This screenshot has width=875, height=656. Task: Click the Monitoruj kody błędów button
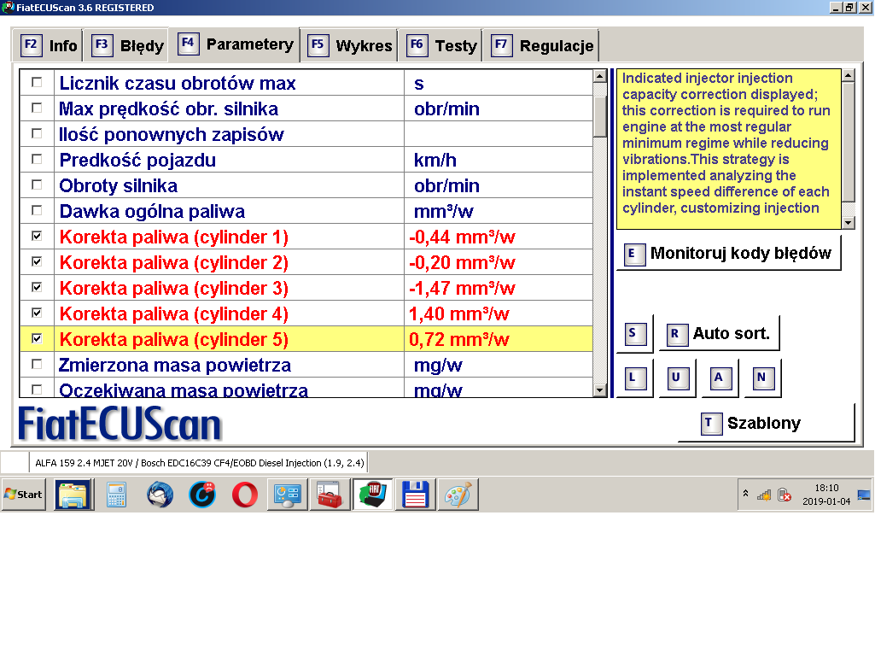(x=728, y=254)
